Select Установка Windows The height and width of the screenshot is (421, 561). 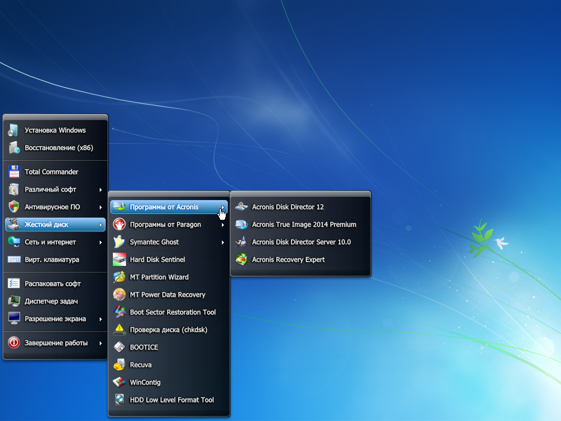click(x=55, y=130)
